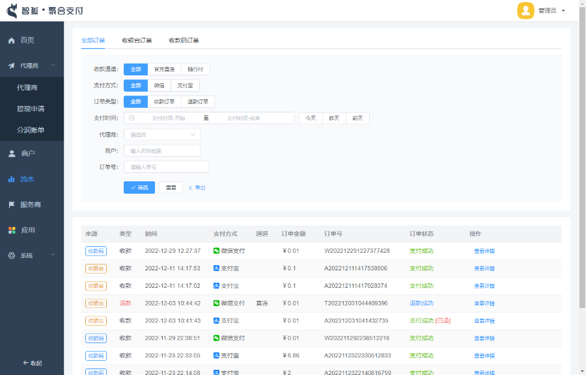Viewport: 586px width, 375px height.
Task: Select 全部 for 收款通道
Action: click(x=135, y=70)
